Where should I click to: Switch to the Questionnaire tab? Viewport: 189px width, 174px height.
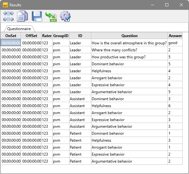[19, 29]
